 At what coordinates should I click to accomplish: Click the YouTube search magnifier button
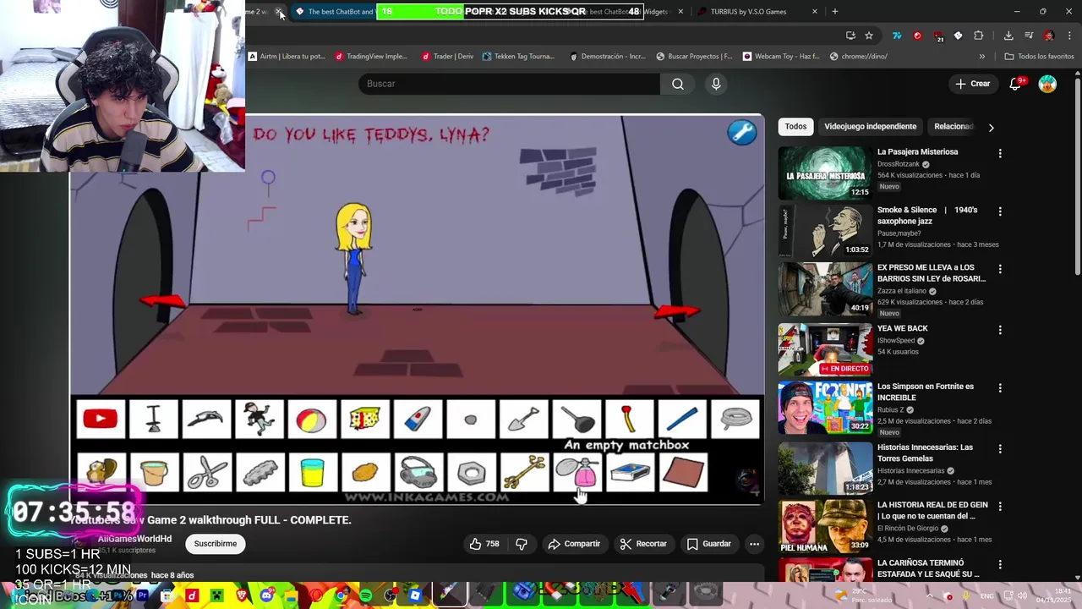click(677, 84)
